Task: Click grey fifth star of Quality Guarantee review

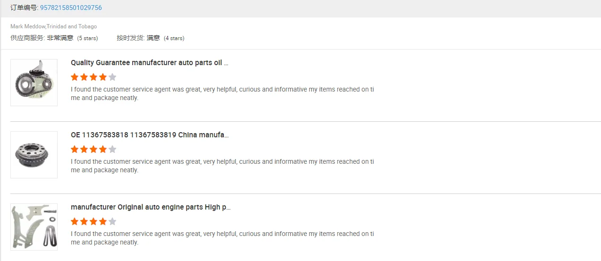Action: [x=112, y=77]
